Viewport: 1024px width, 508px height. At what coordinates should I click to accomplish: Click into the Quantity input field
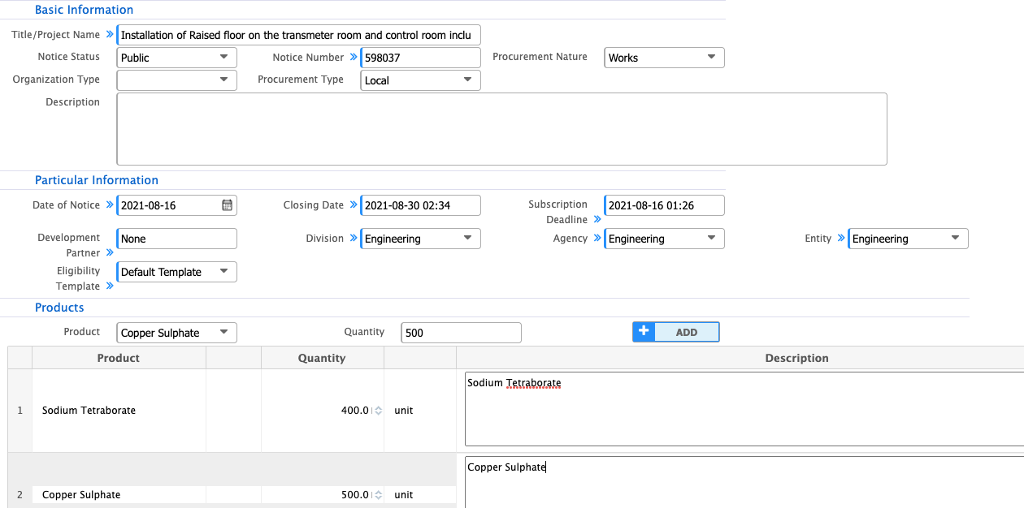461,333
